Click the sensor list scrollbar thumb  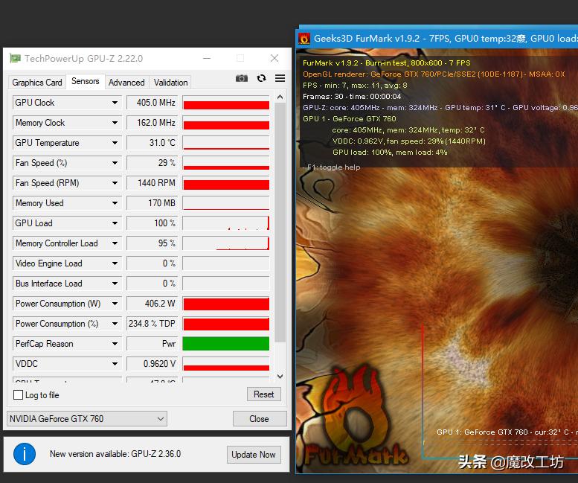click(x=280, y=223)
